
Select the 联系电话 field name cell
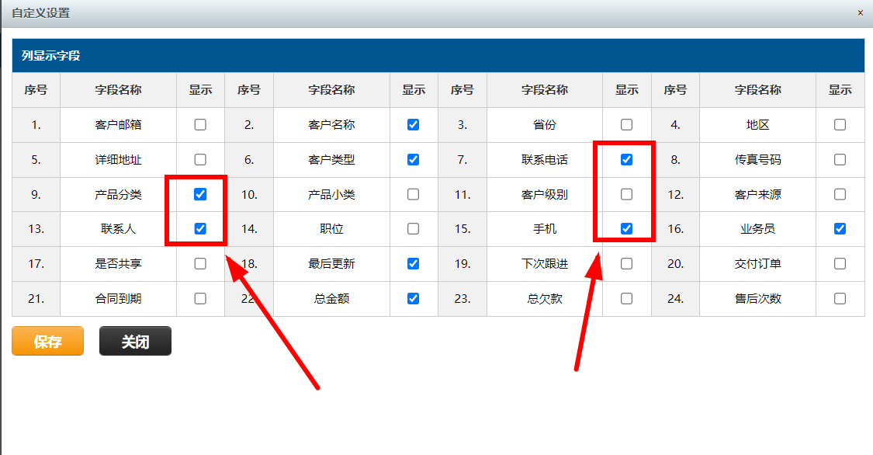pos(545,160)
